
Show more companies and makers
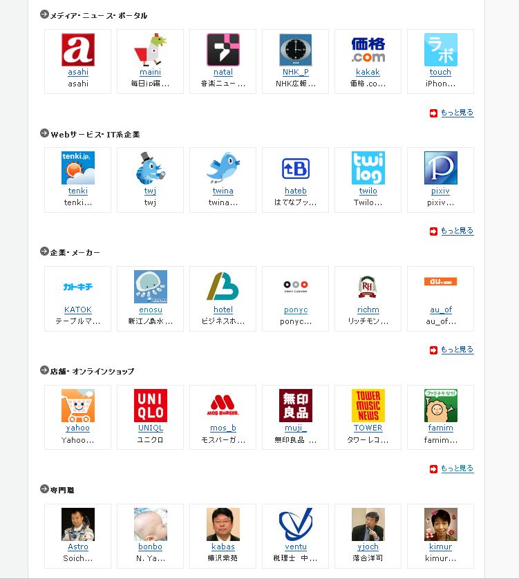pyautogui.click(x=457, y=350)
